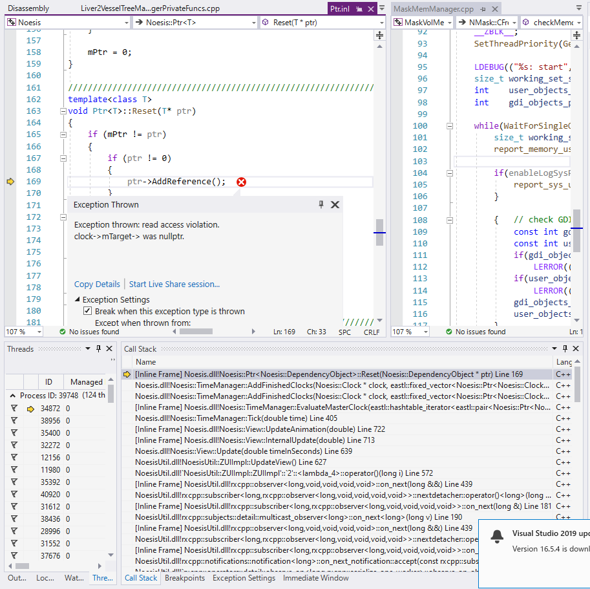
Task: Switch to the Liver2VesselTreeMa...gerPrivateFuncs.cpp tab
Action: coord(150,8)
